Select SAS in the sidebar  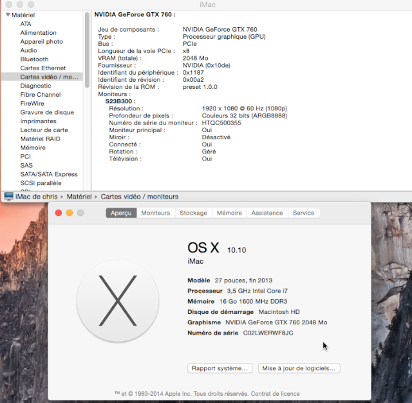pos(26,165)
